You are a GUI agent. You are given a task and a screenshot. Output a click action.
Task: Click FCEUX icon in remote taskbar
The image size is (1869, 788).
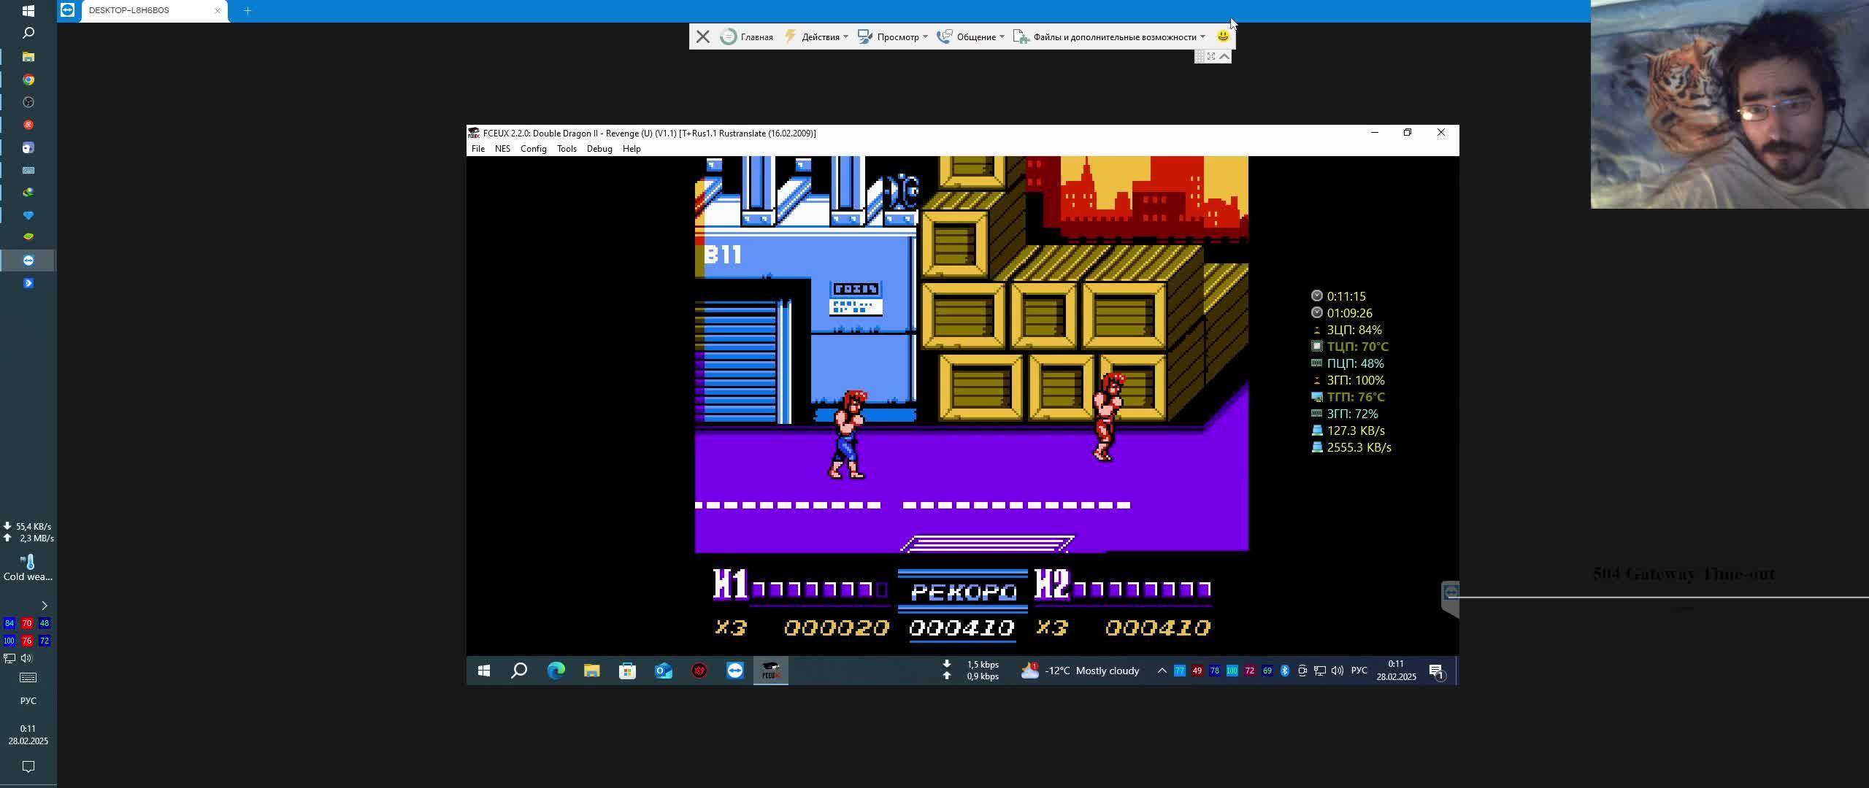[770, 671]
